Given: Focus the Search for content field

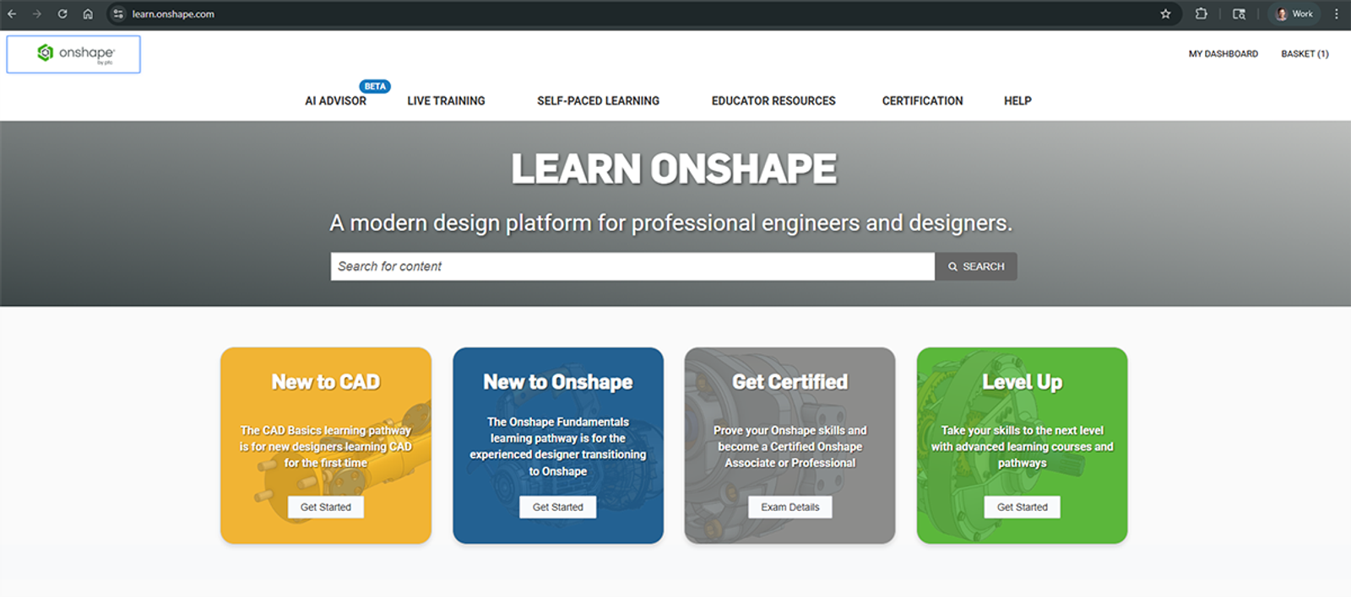Looking at the screenshot, I should pyautogui.click(x=632, y=266).
